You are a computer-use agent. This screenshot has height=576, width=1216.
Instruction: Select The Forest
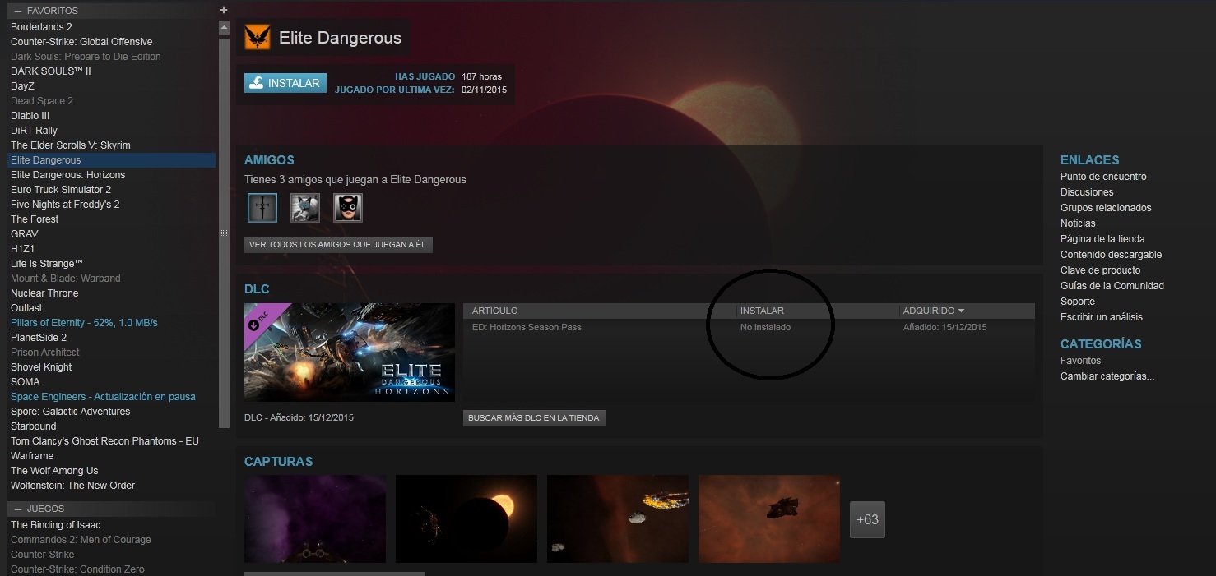coord(35,219)
